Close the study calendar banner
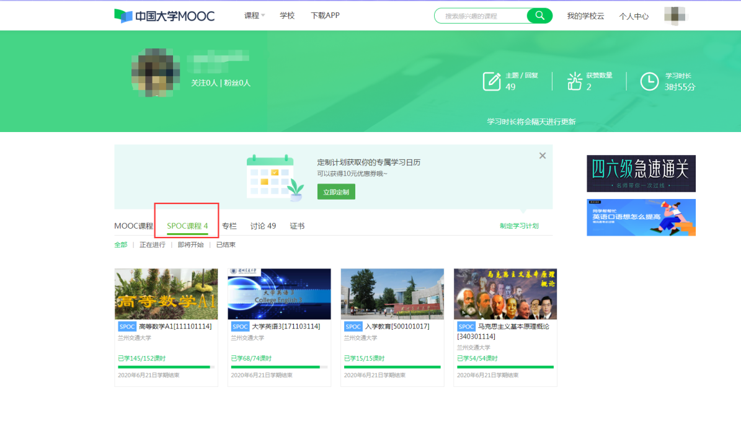Viewport: 741px width, 434px height. click(543, 156)
